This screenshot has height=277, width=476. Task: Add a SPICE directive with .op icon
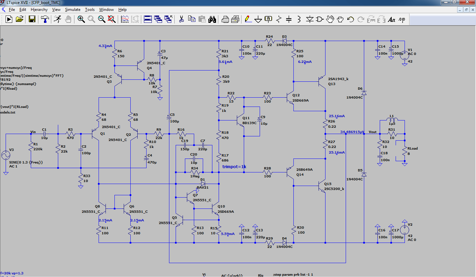tap(402, 19)
